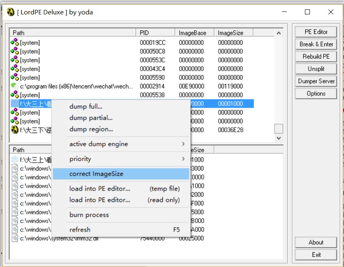Click yellow LordPE process icon in process list
Screen dimensions: 344x267
[x=15, y=130]
